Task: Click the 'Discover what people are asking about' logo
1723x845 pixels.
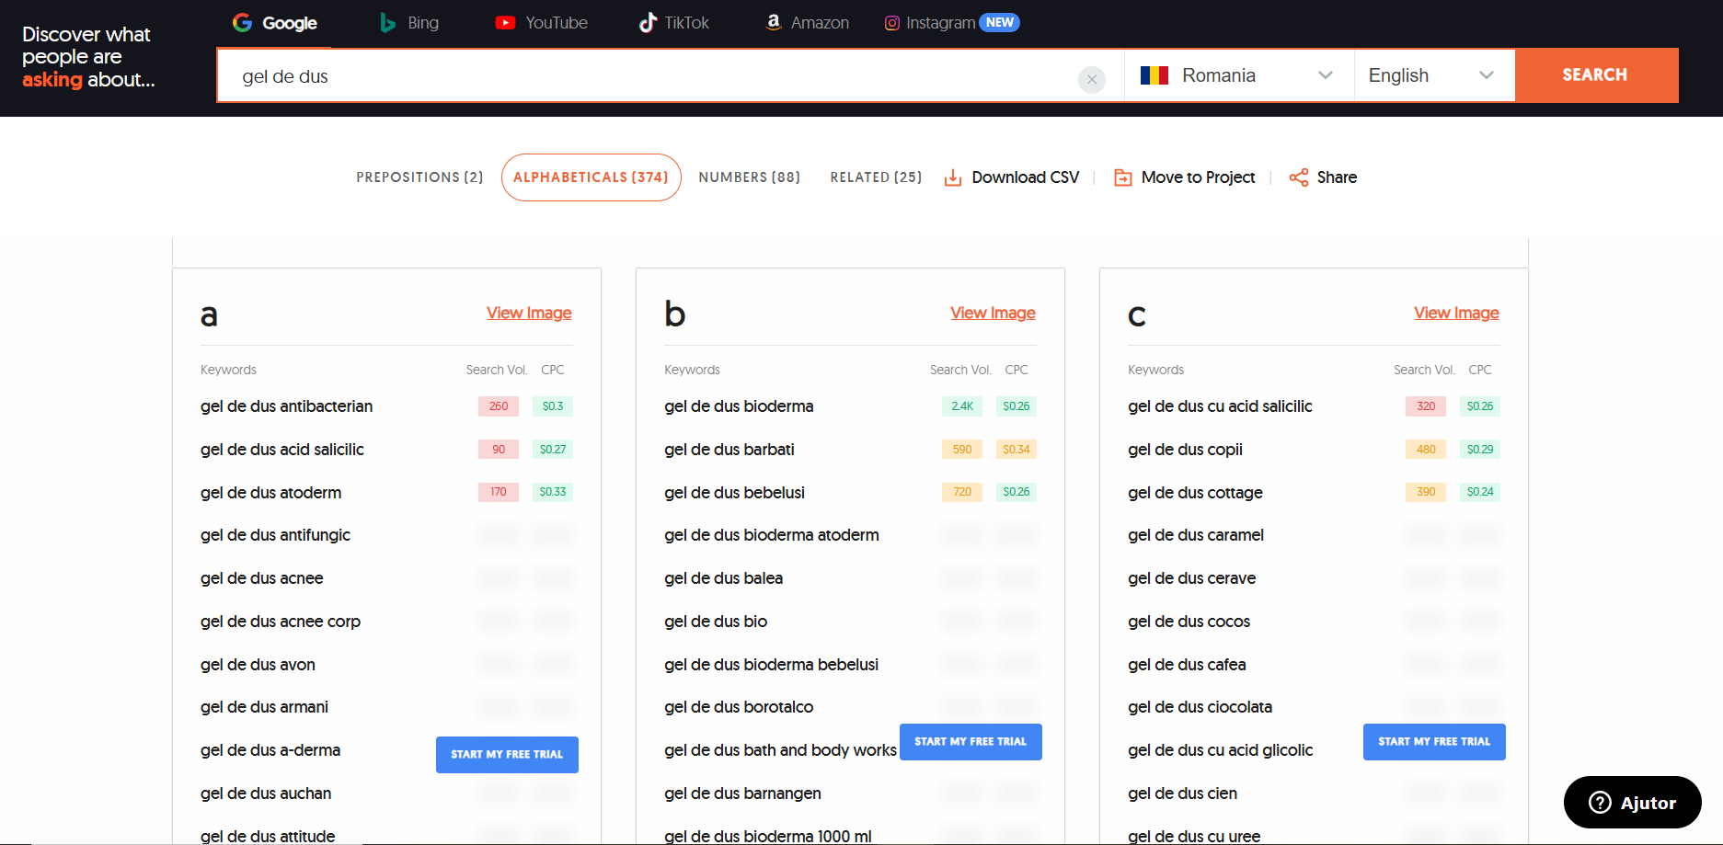Action: tap(88, 57)
